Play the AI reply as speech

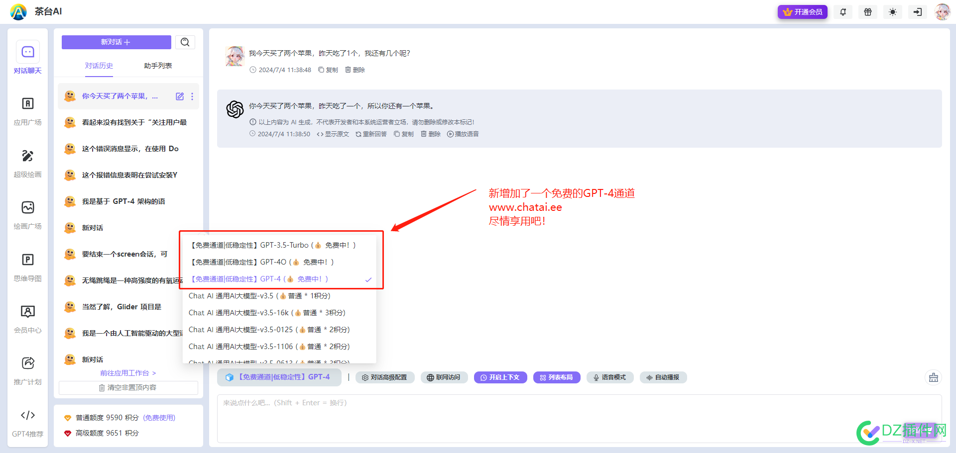(x=463, y=134)
